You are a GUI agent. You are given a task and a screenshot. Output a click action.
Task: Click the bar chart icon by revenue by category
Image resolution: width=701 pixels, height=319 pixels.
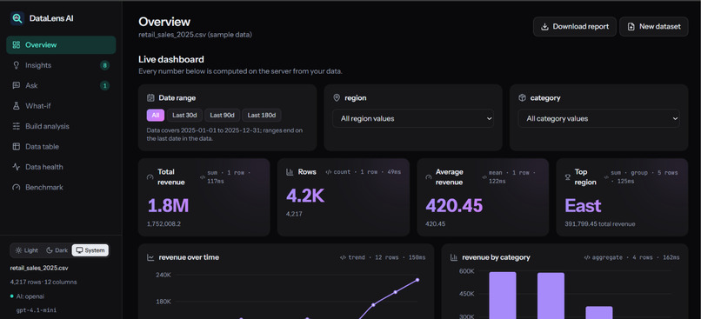pyautogui.click(x=454, y=257)
